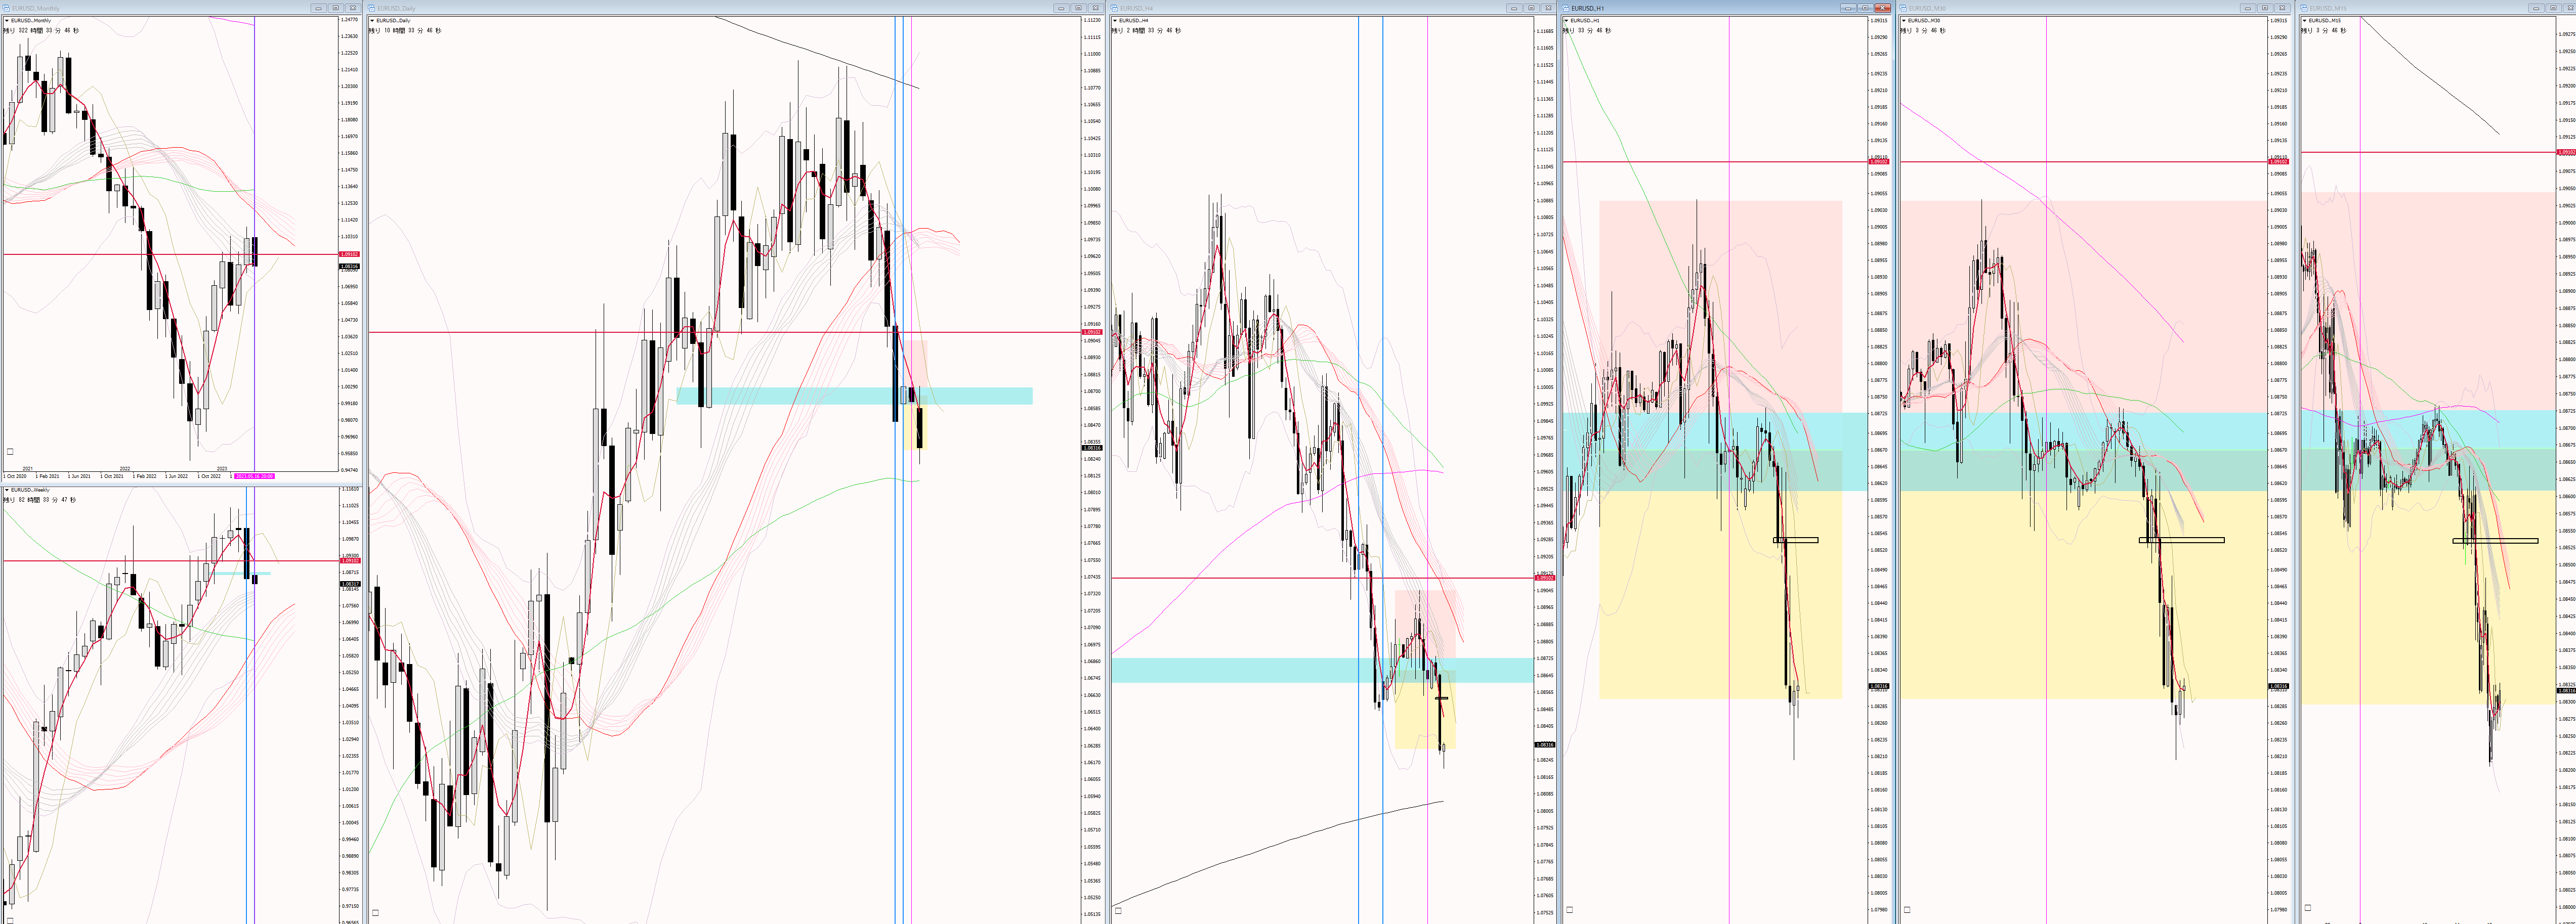This screenshot has height=924, width=2576.
Task: Expand the EURUSD,Daily chart label arrow
Action: tap(372, 20)
